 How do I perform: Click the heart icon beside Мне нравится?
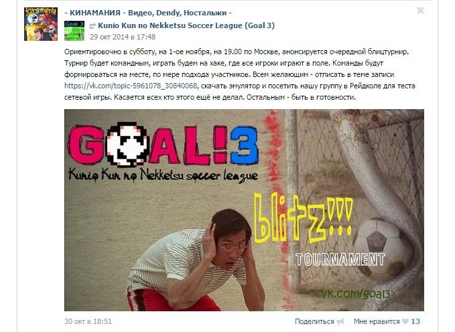[405, 321]
